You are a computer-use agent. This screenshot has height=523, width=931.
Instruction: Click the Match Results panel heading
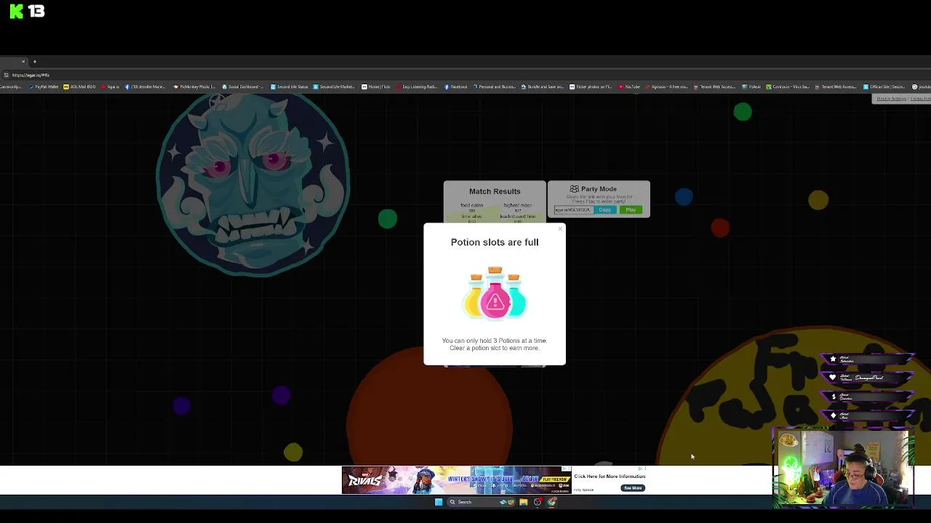(495, 191)
